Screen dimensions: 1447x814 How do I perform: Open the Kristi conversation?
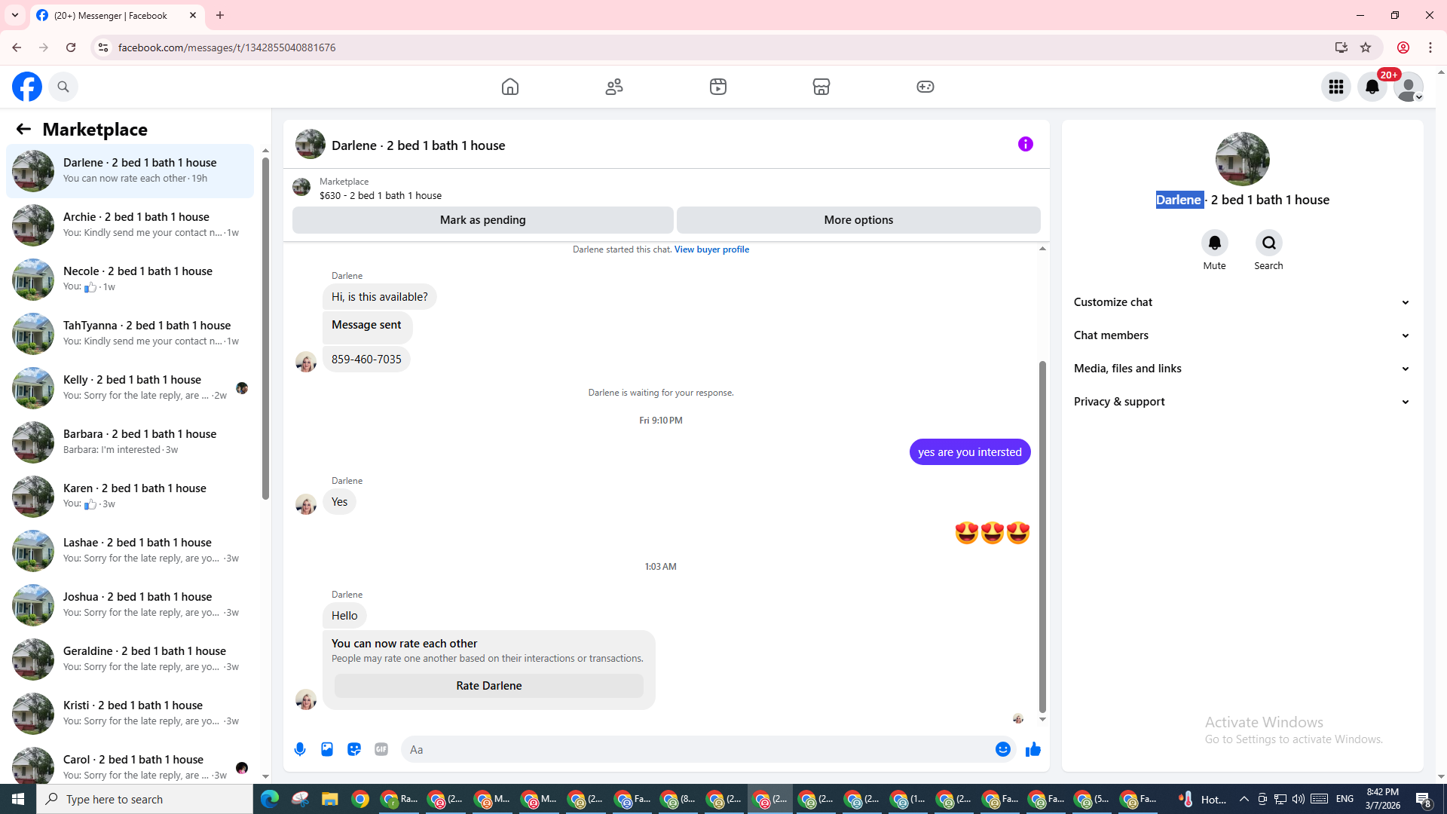pos(130,714)
